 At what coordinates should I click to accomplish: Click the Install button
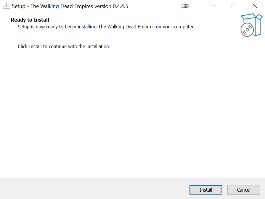point(206,190)
